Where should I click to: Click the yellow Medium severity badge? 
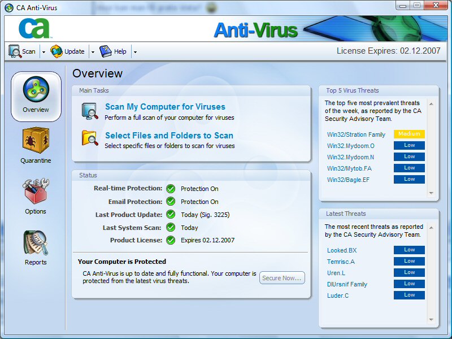click(x=409, y=134)
